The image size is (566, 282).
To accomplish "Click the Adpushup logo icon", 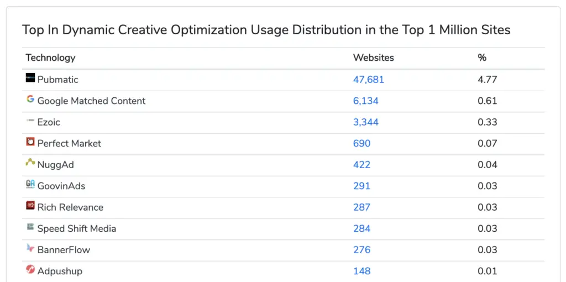I will (30, 269).
